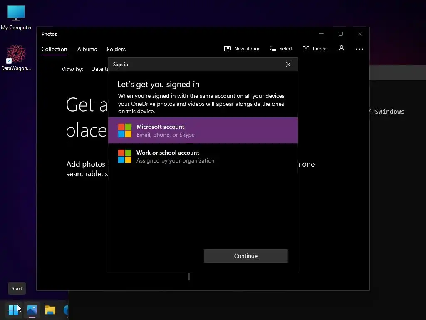Click the Microsoft logo beside Work or school
This screenshot has height=320, width=426.
(x=125, y=156)
